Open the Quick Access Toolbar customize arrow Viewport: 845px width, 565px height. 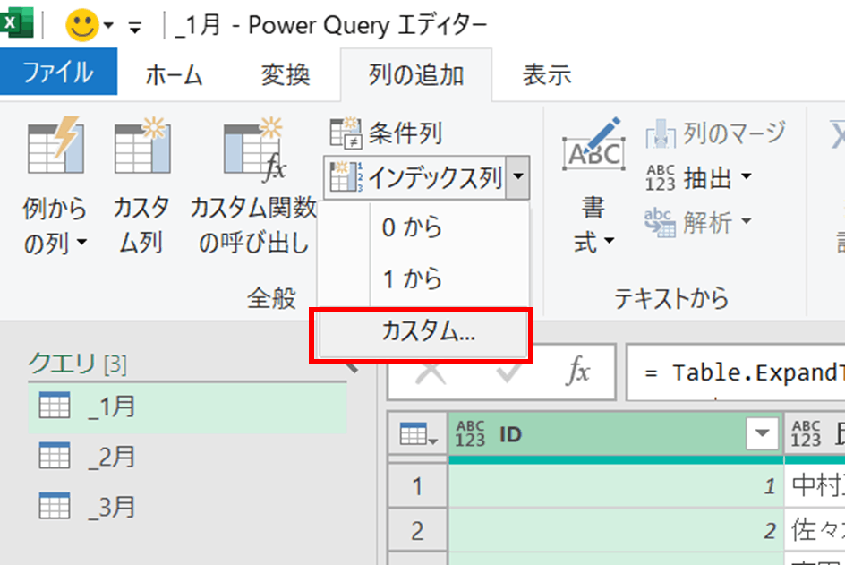click(135, 27)
